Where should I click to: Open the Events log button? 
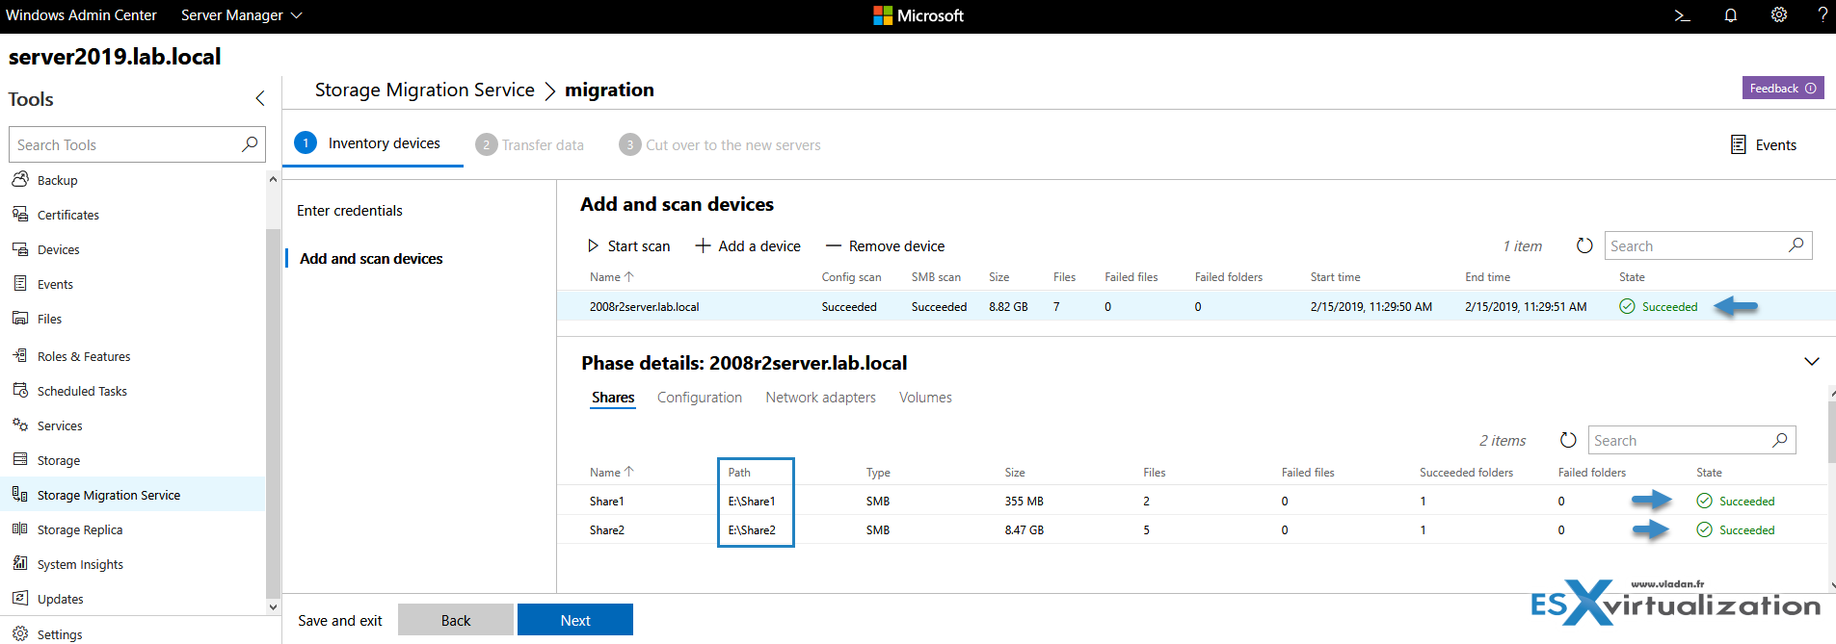point(1764,144)
